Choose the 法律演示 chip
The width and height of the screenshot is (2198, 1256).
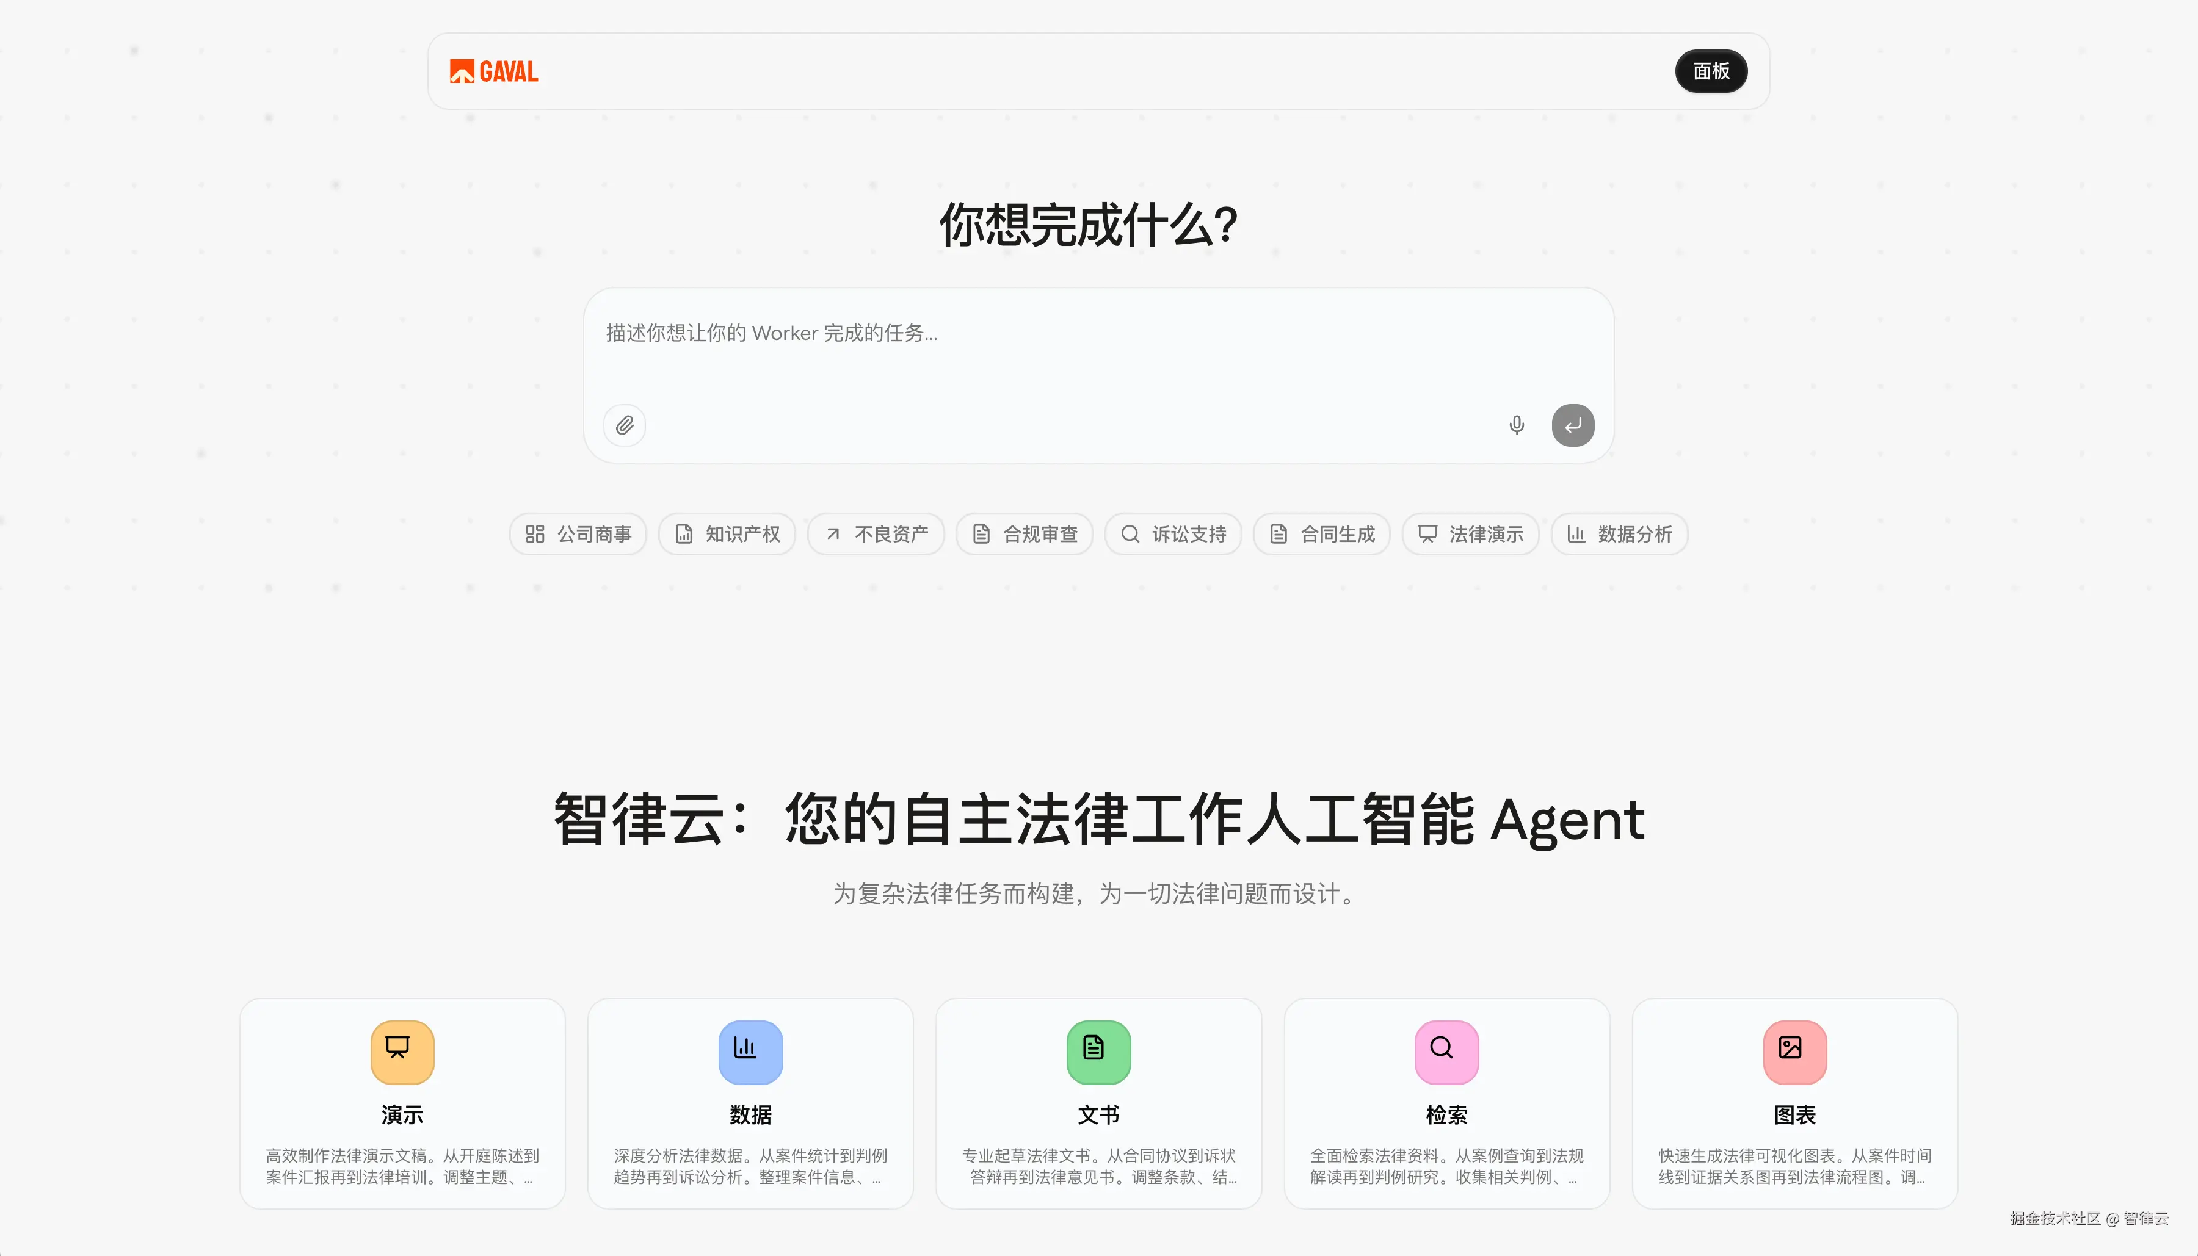1470,534
